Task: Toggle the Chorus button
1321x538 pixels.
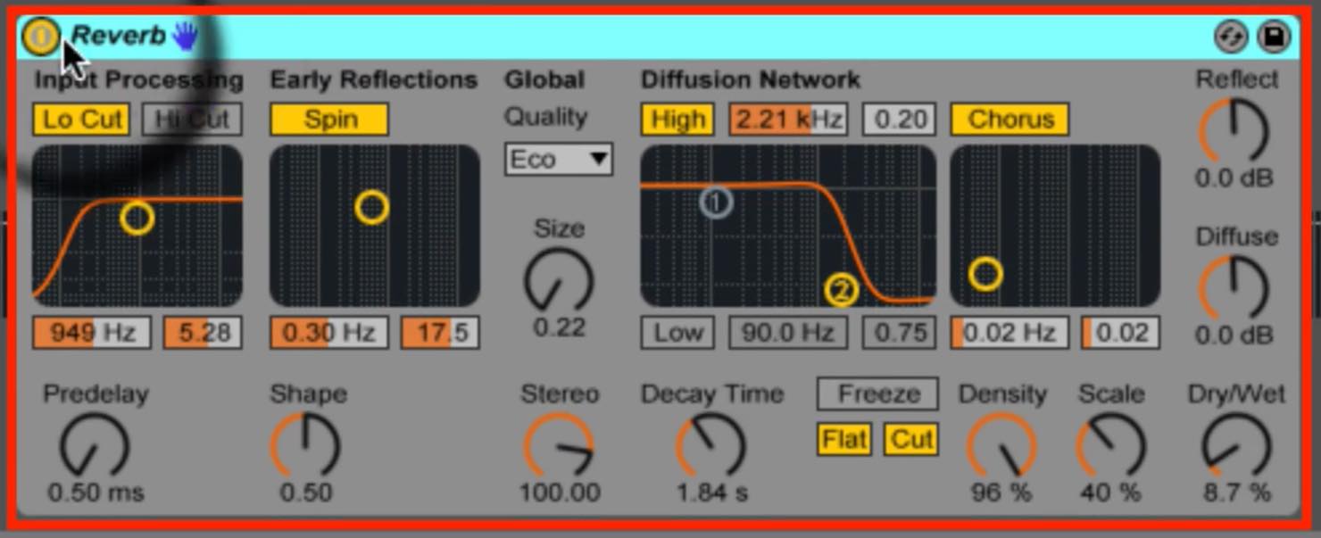Action: coord(1009,120)
